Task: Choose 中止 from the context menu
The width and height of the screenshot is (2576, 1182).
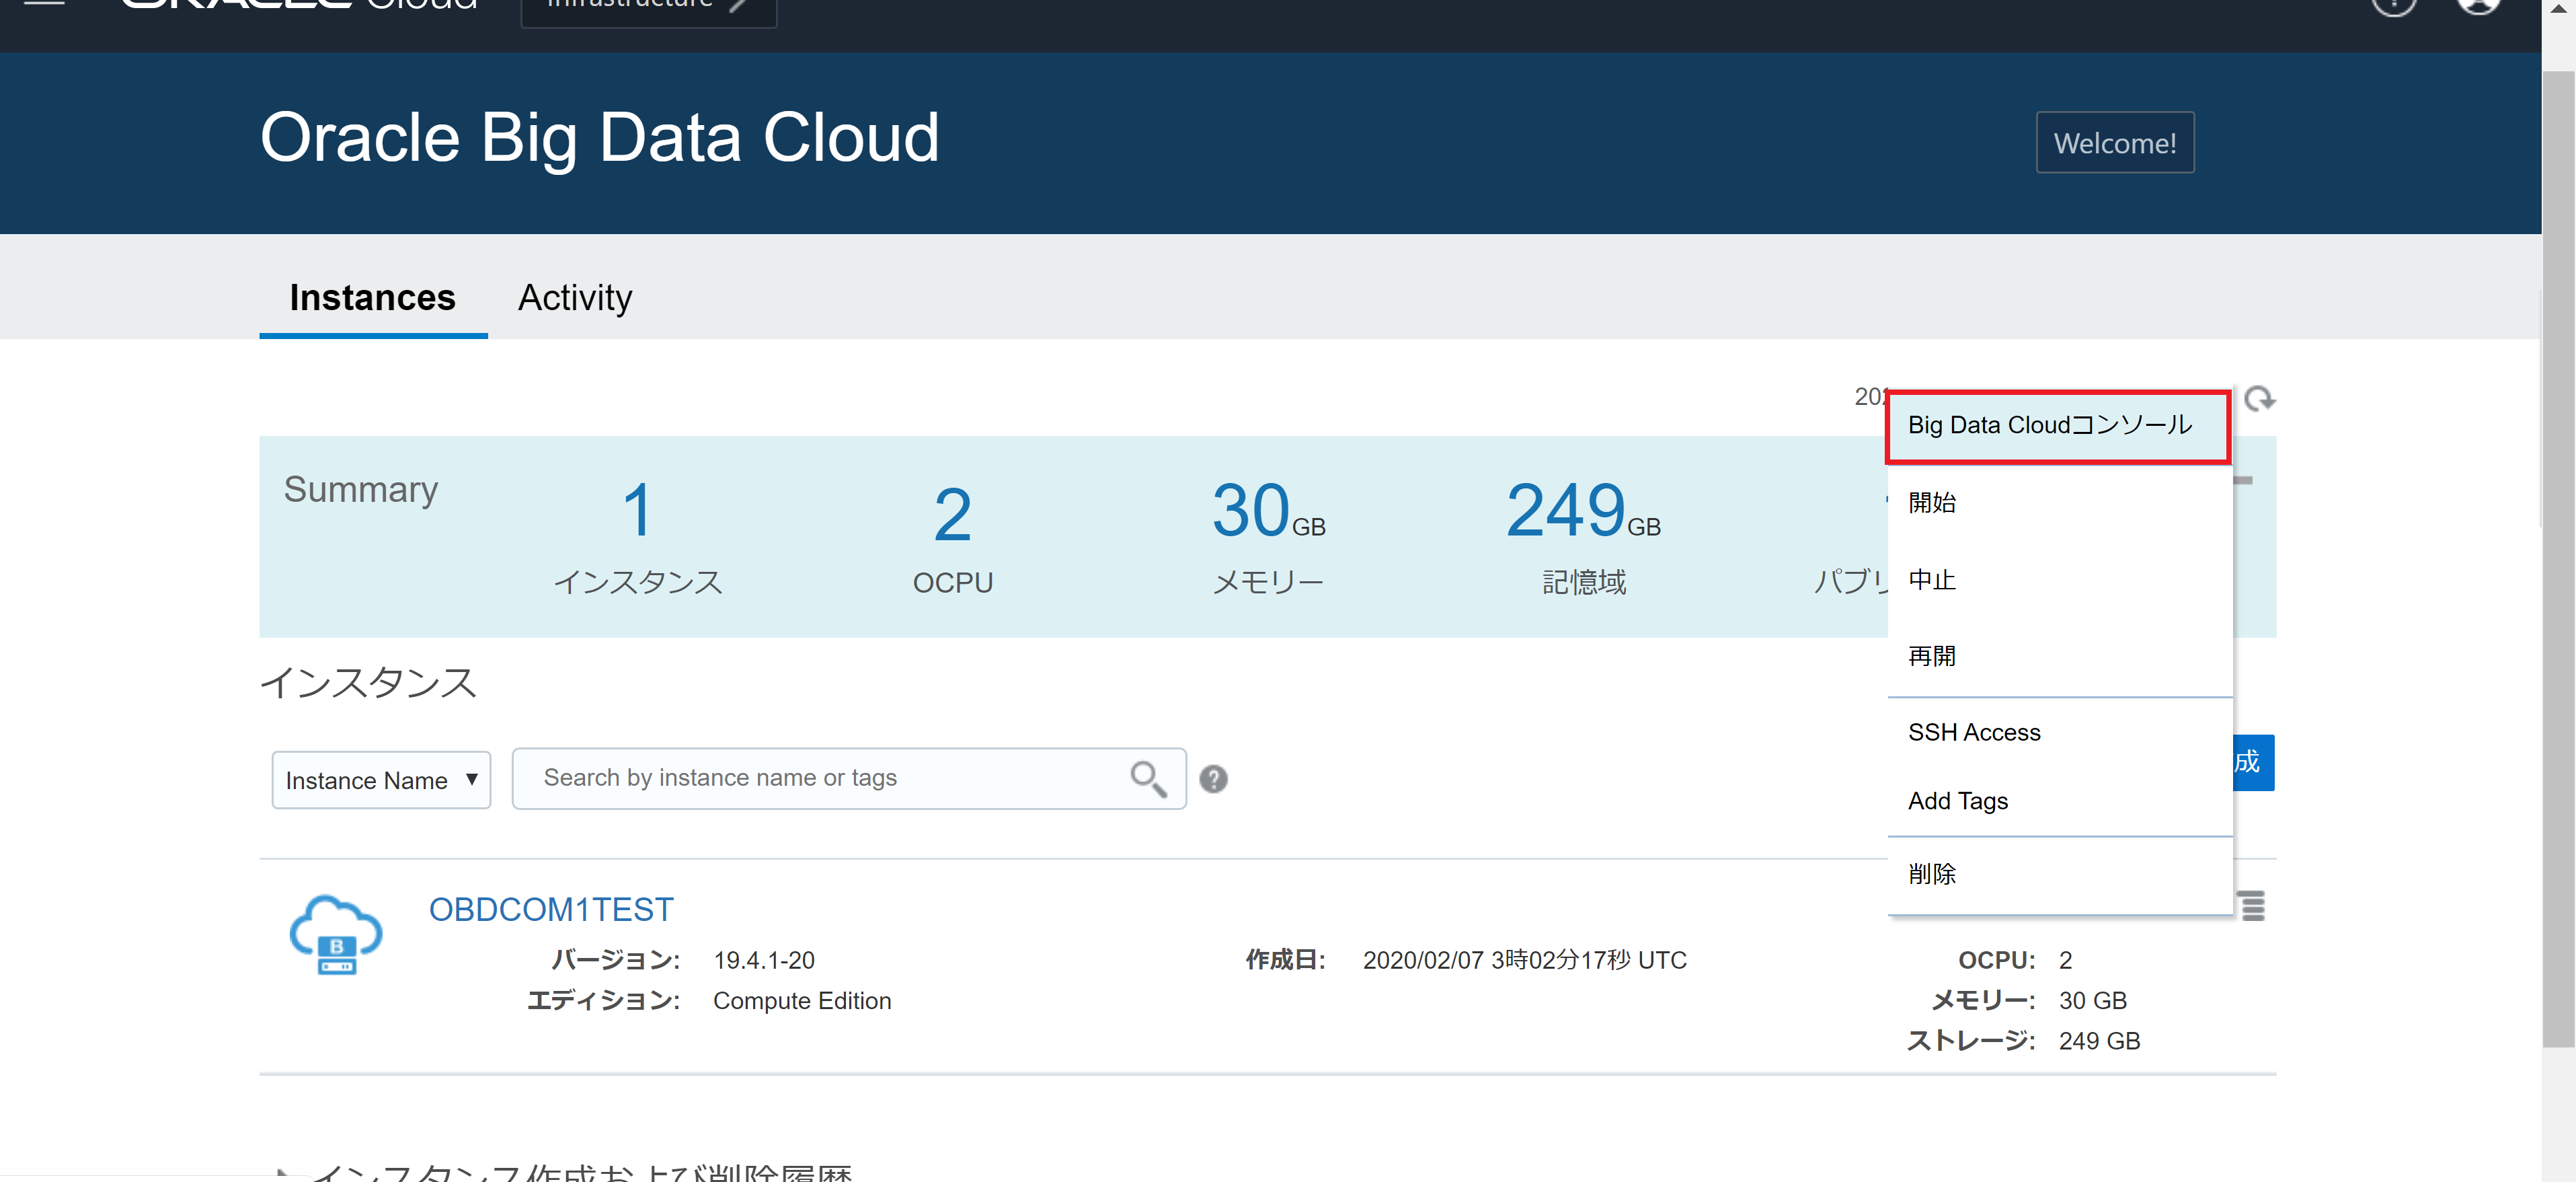Action: click(x=1931, y=579)
